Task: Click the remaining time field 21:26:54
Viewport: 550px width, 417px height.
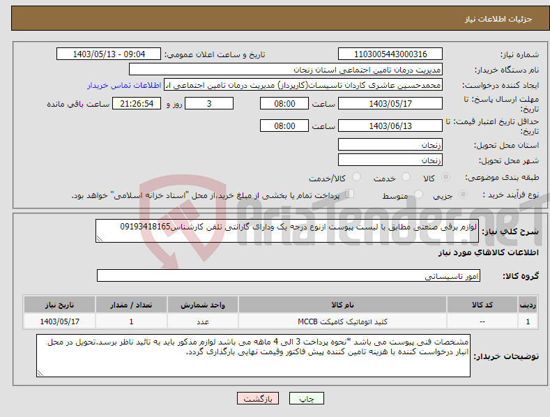Action: click(137, 103)
